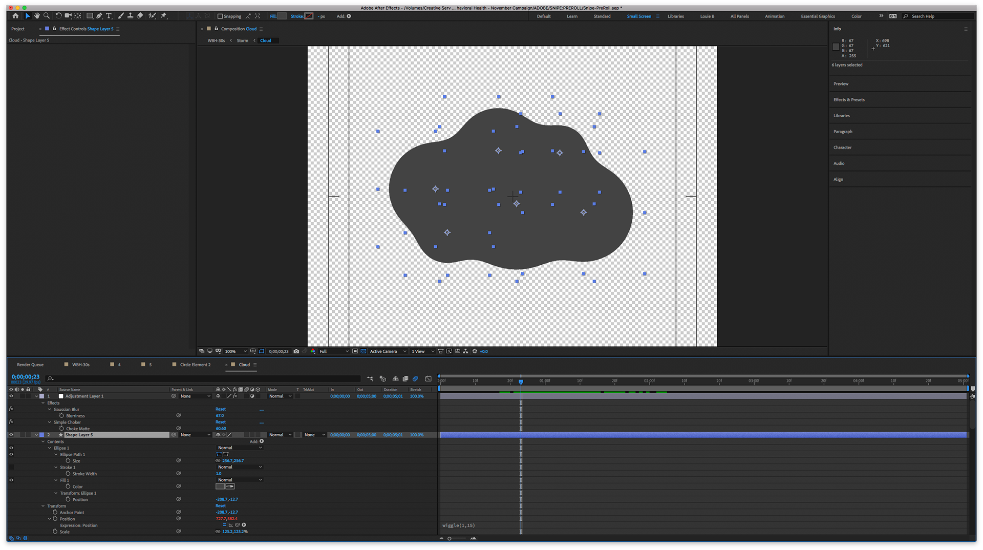This screenshot has width=983, height=550.
Task: Select the Rectangle shape tool
Action: (x=90, y=16)
